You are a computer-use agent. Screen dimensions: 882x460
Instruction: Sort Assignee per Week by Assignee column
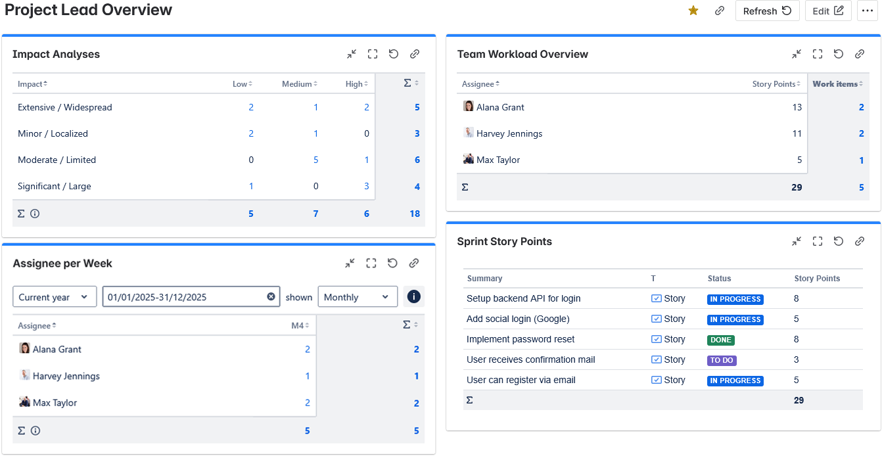37,326
